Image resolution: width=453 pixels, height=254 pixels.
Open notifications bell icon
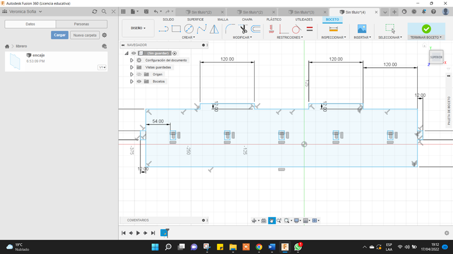tap(423, 12)
